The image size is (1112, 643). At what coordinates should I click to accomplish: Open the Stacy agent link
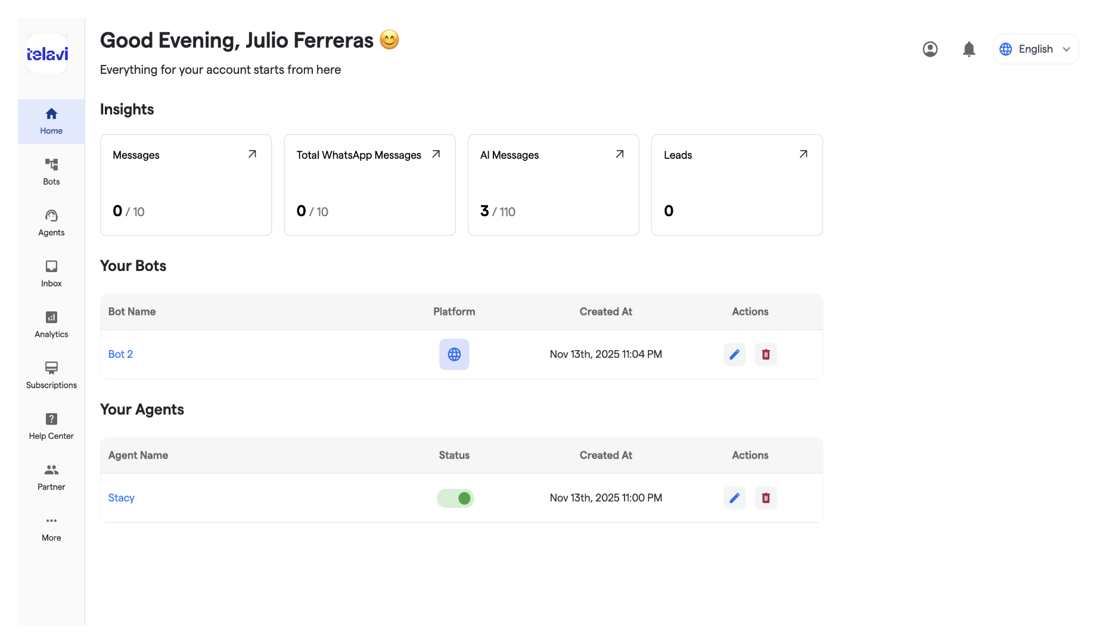(121, 498)
